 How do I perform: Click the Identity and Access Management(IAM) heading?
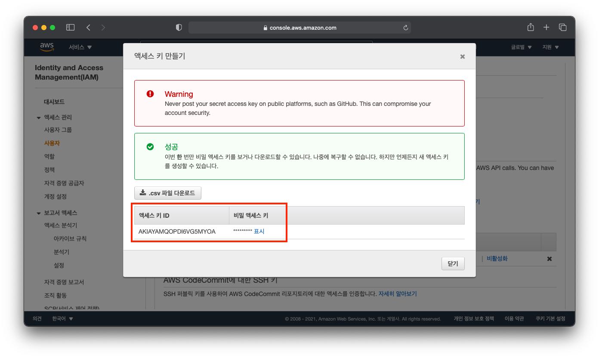coord(69,73)
